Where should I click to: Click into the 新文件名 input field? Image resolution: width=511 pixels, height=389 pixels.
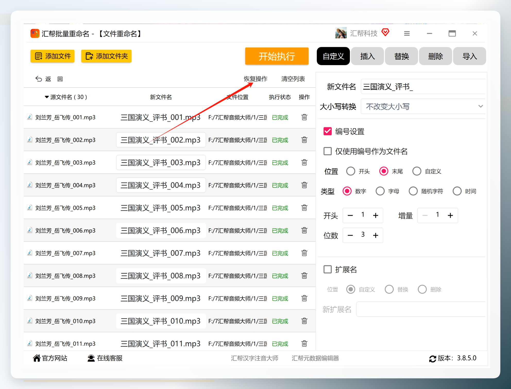click(423, 87)
